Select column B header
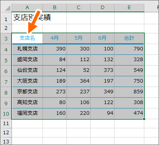 (55, 8)
